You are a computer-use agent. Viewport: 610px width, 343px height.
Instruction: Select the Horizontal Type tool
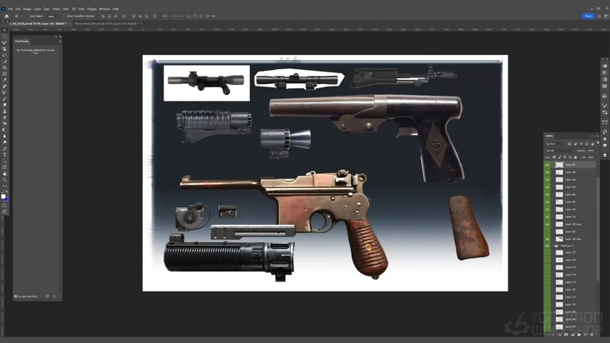(x=5, y=155)
